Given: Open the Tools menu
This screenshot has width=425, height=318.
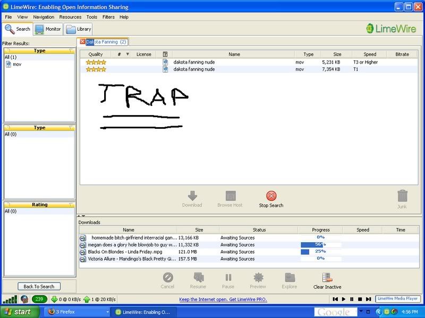Looking at the screenshot, I should (x=92, y=17).
